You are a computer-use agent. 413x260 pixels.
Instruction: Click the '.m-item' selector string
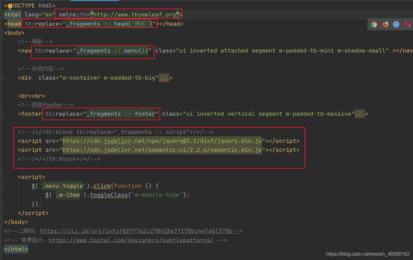[x=68, y=195]
